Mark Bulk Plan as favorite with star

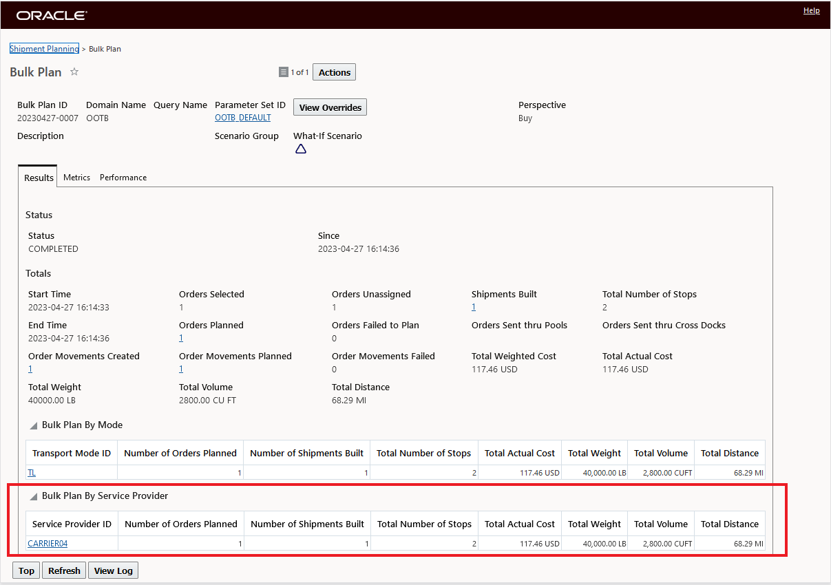74,72
